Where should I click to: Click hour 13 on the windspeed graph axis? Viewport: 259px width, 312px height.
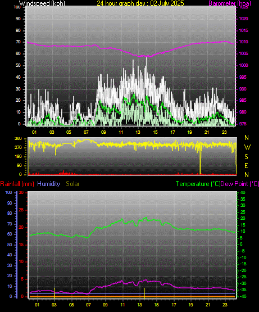click(x=138, y=132)
